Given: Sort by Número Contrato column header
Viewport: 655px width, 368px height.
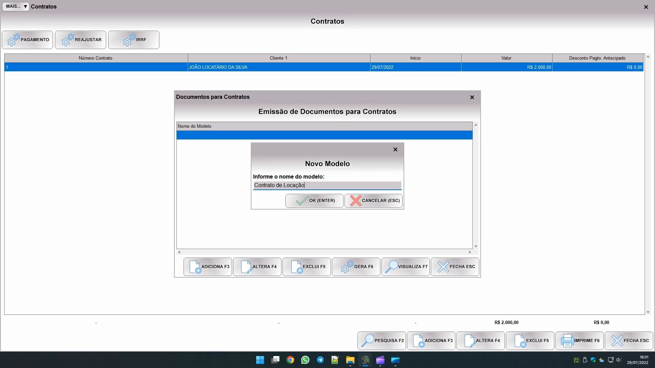Looking at the screenshot, I should click(x=96, y=58).
